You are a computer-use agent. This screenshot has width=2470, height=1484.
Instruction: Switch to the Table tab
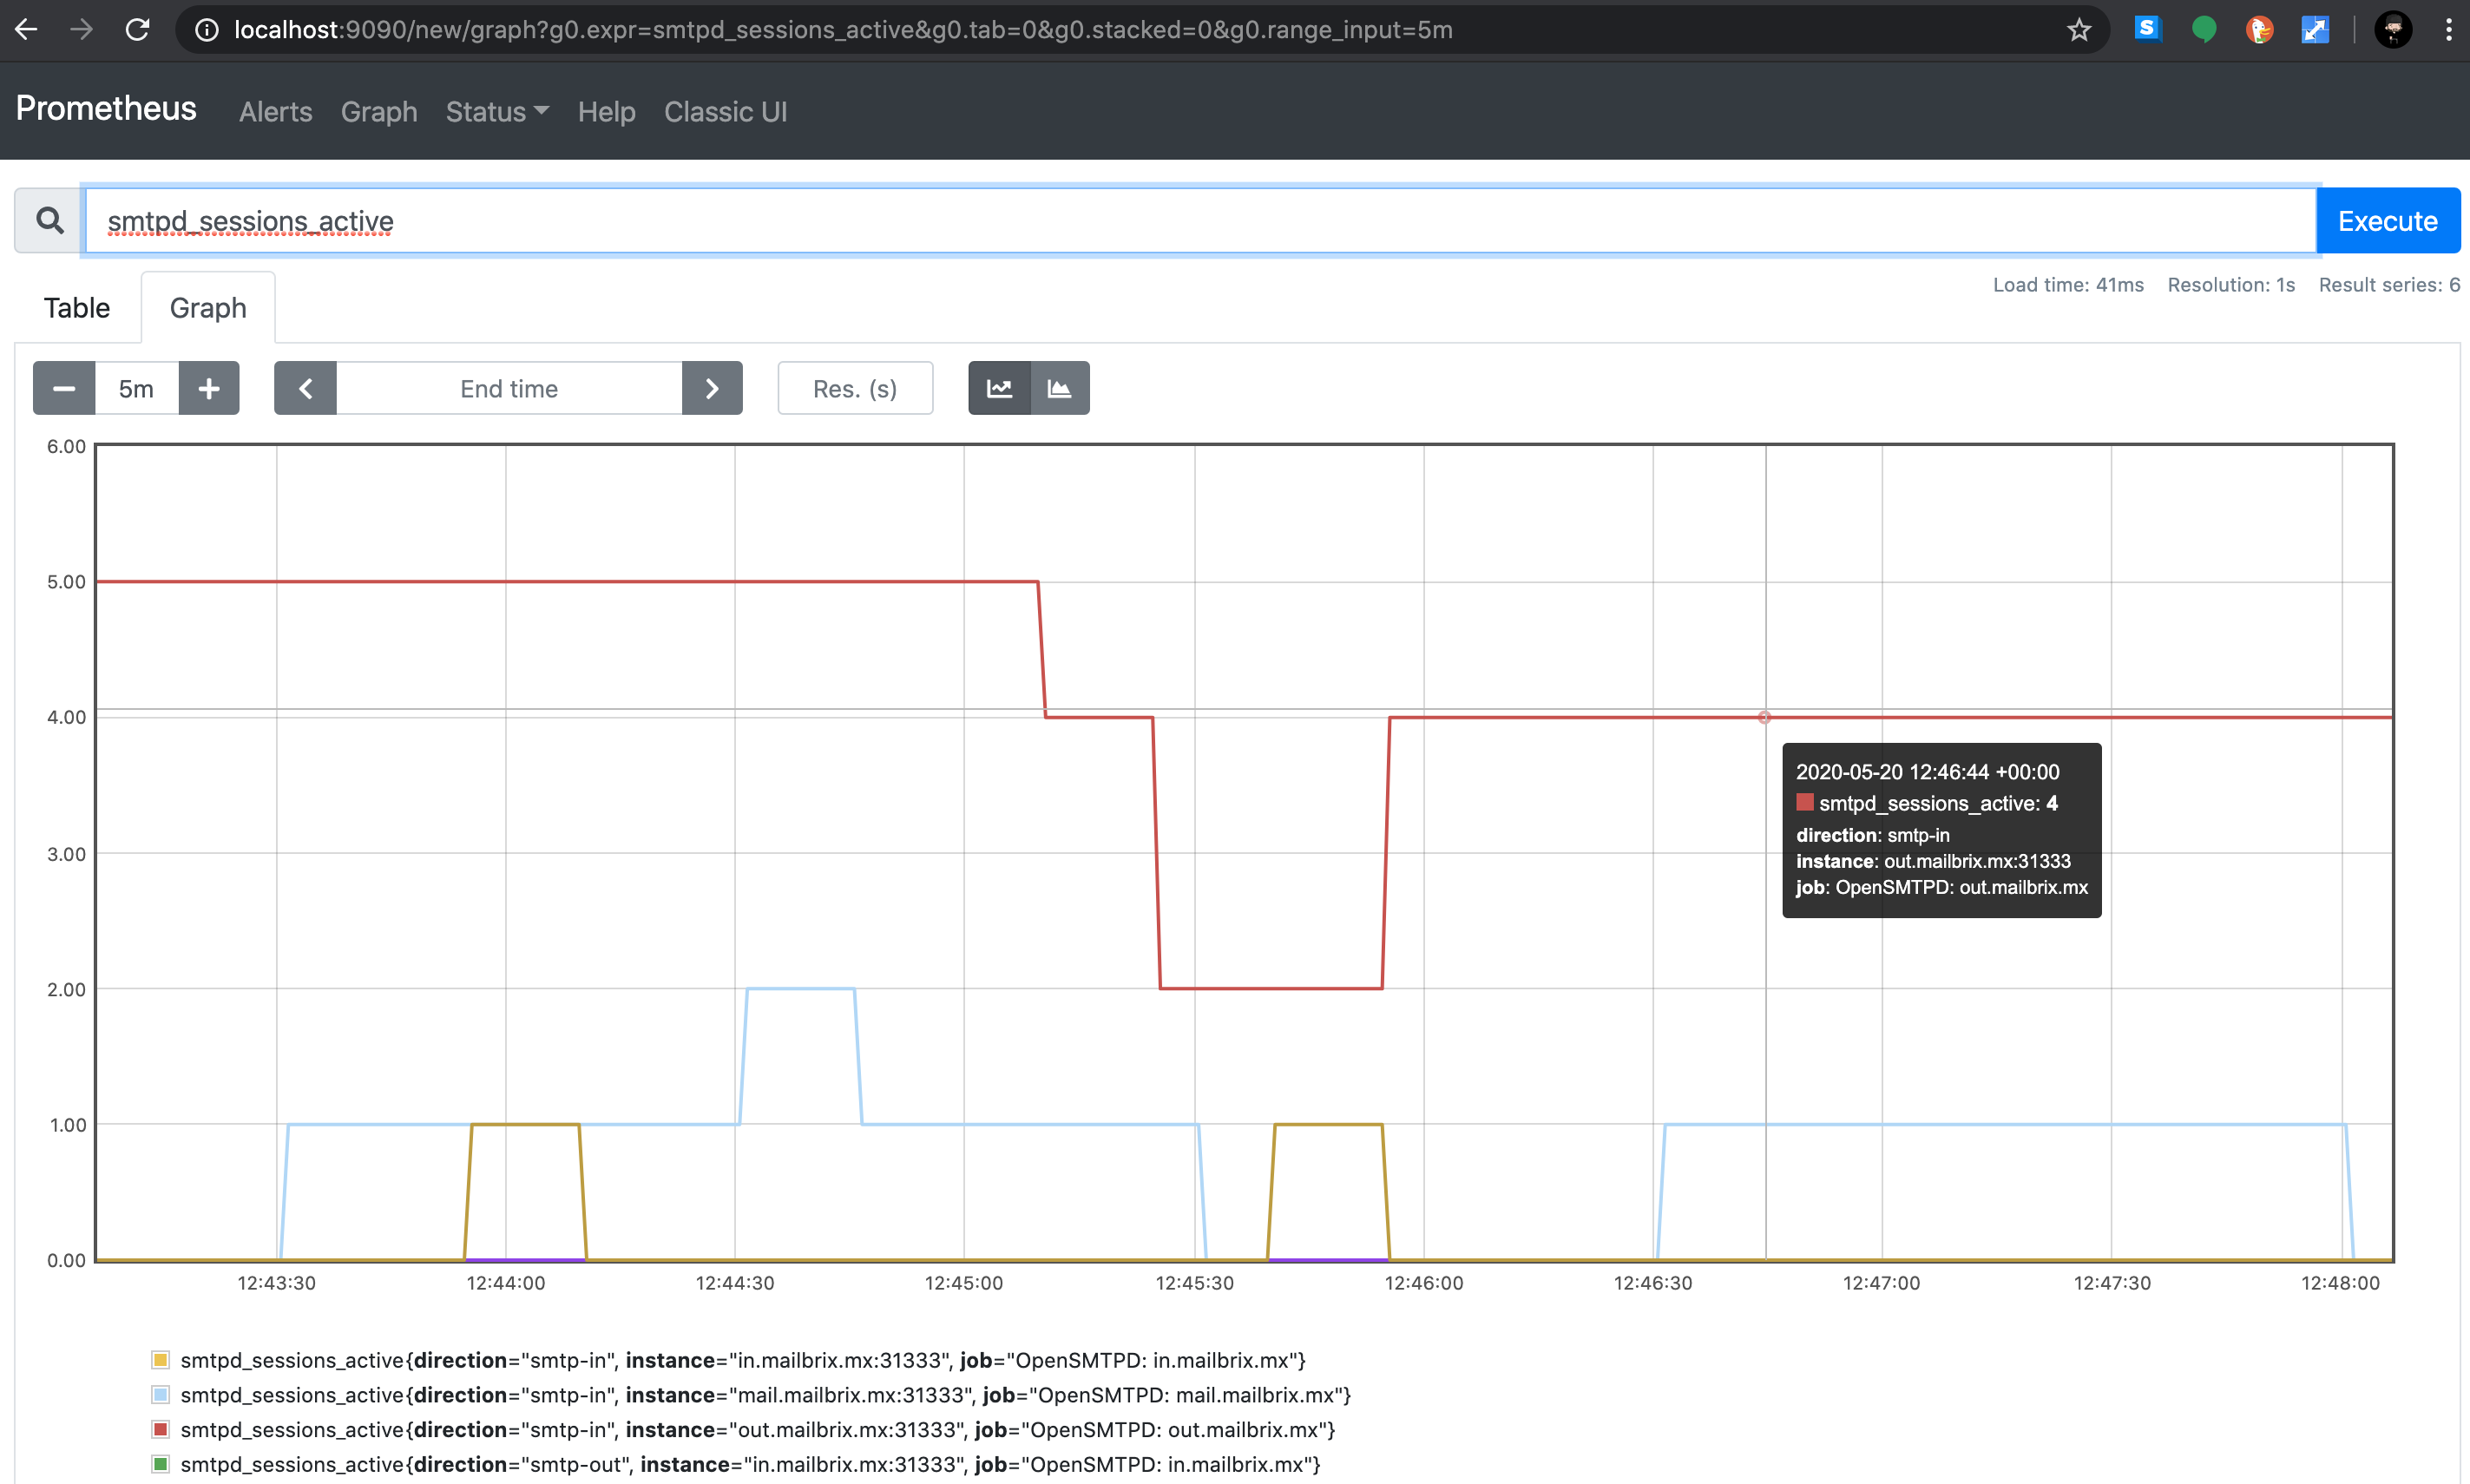[76, 307]
